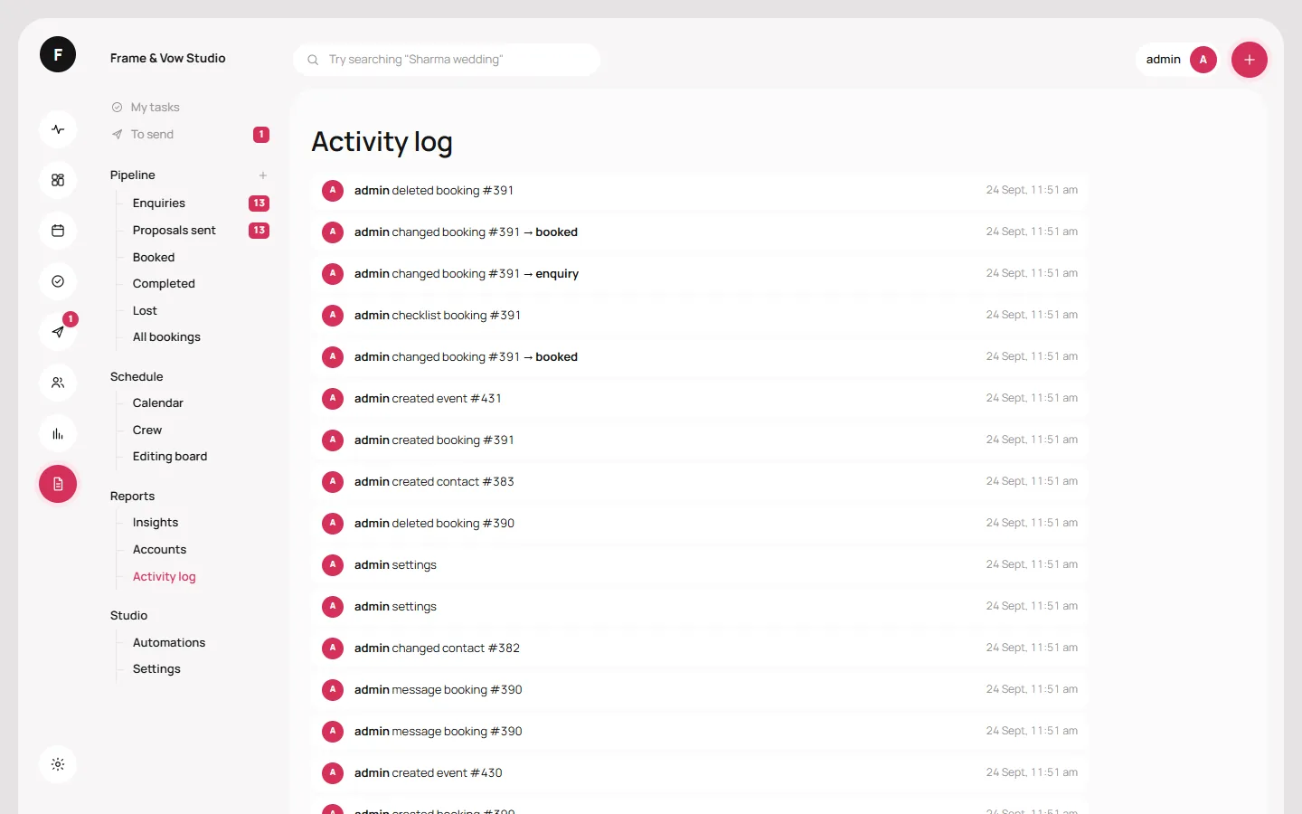Open the checkmark tasks icon in sidebar rail

(x=58, y=281)
